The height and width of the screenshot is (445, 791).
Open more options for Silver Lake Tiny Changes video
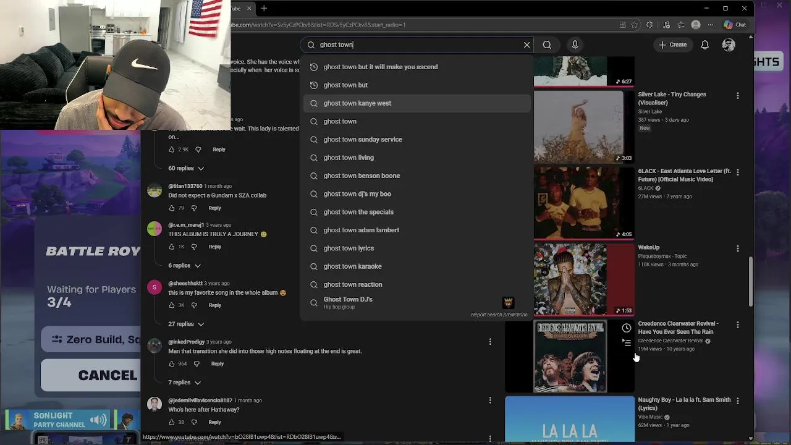(x=737, y=96)
